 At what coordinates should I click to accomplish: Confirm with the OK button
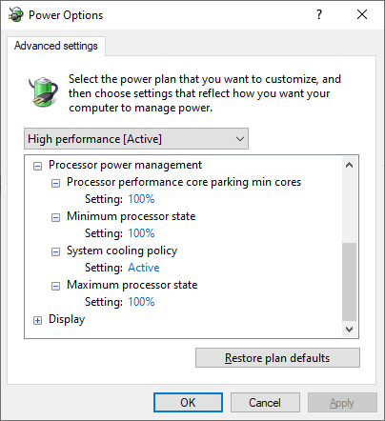click(188, 403)
